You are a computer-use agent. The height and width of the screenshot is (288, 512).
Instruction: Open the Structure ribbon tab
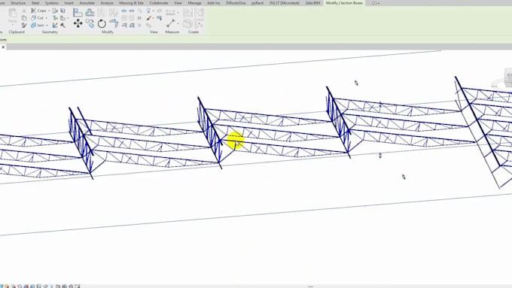18,3
